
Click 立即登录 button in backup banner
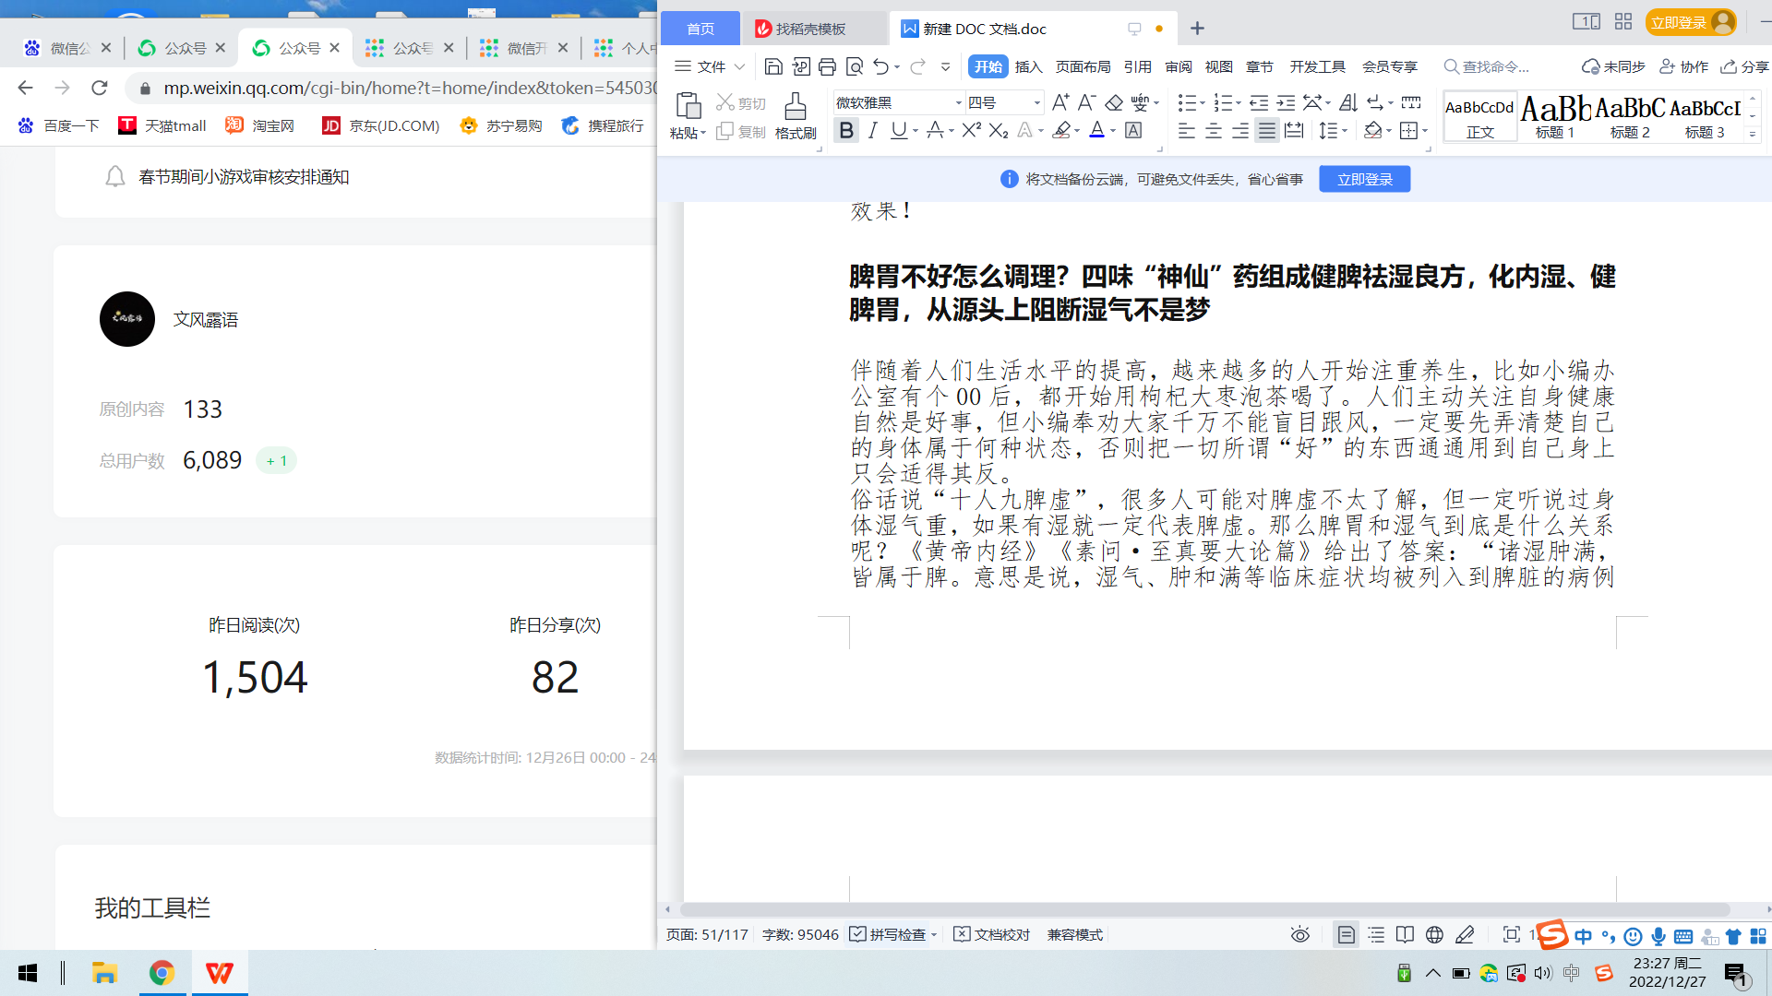(x=1364, y=179)
